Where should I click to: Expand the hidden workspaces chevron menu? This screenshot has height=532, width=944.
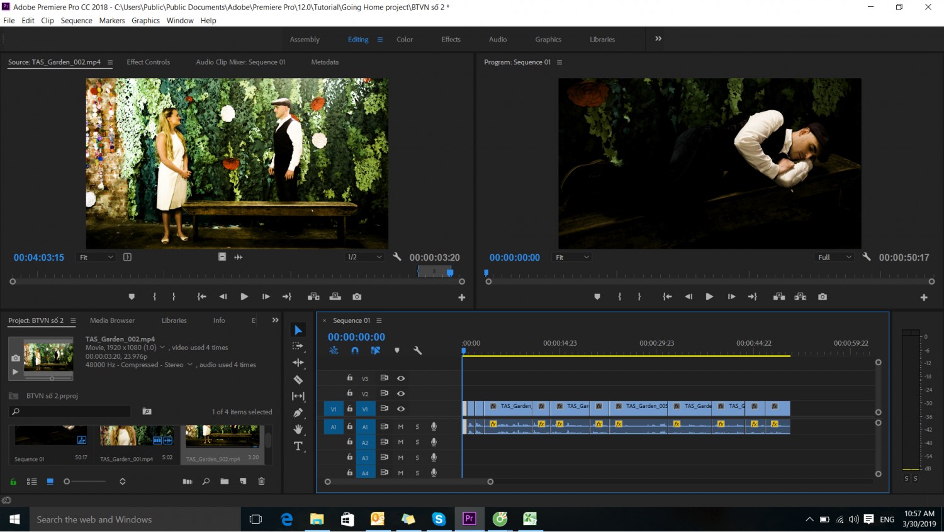click(x=658, y=38)
